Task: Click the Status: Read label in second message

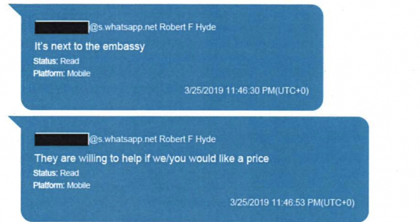Action: coord(56,173)
